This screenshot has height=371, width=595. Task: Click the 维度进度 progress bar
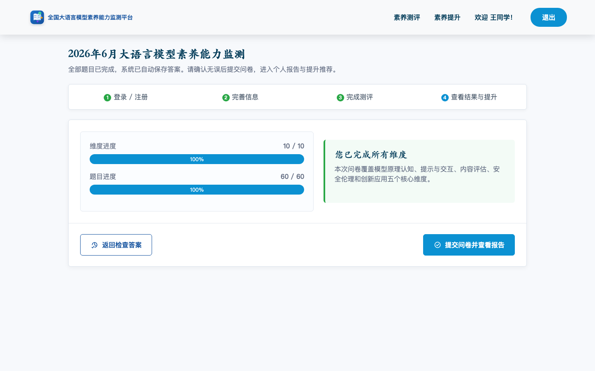pos(197,159)
